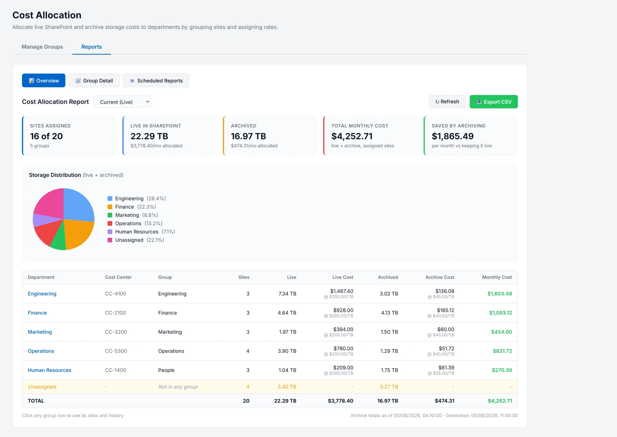Click the 'Not in any group' cell
This screenshot has height=437, width=617.
(x=178, y=387)
